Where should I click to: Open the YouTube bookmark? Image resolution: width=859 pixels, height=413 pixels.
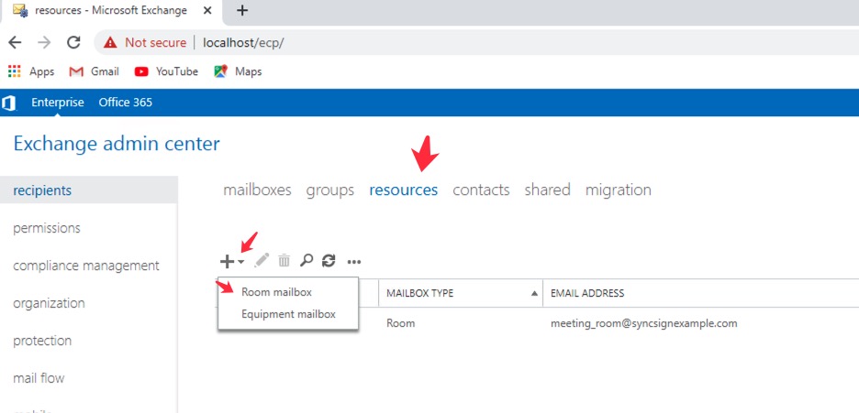coord(166,71)
